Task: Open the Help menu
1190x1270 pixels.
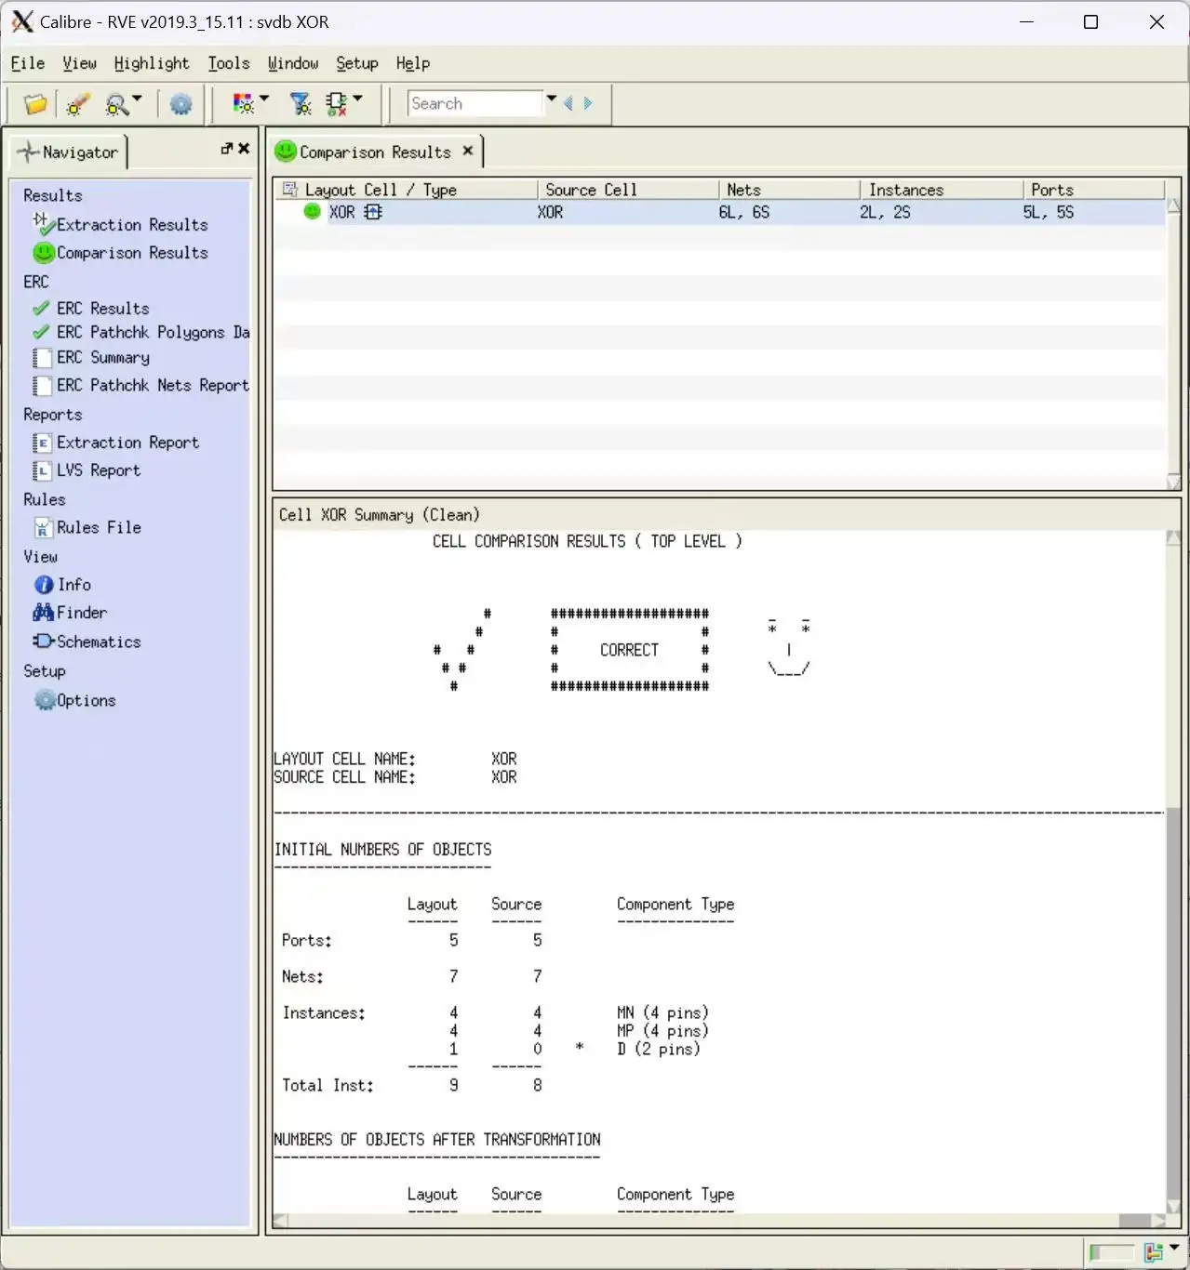Action: click(413, 63)
